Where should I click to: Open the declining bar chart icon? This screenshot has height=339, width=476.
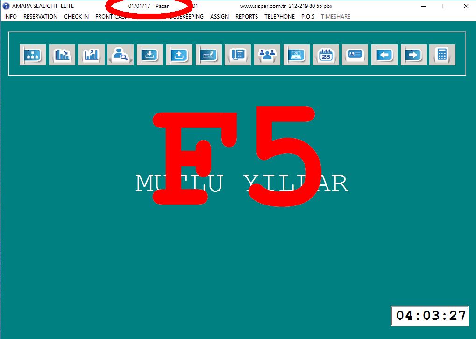pos(62,55)
